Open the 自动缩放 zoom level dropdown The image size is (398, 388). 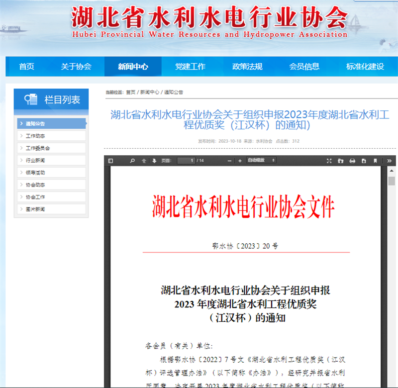[260, 161]
